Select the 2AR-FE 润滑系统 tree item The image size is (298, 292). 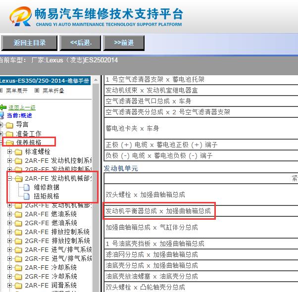pos(51,285)
